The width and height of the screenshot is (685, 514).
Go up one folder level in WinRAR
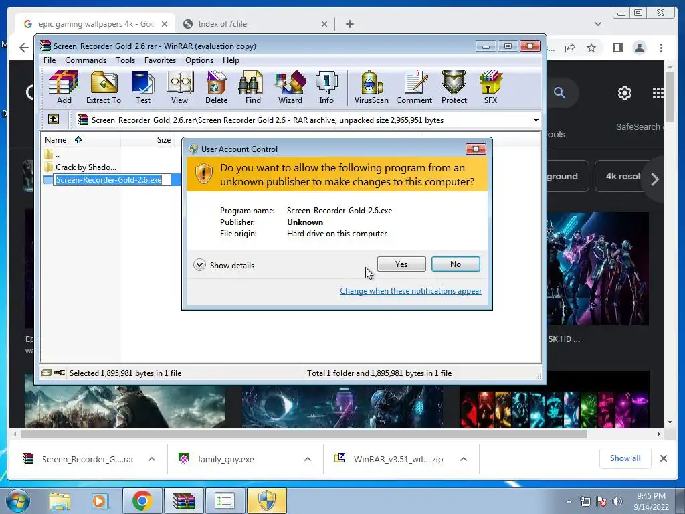pyautogui.click(x=54, y=119)
